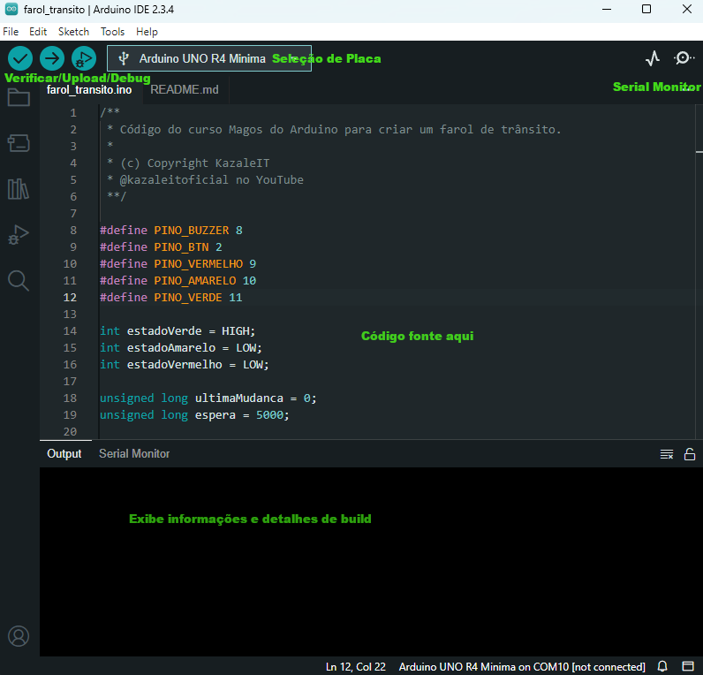Maximize the Arduino IDE window

pyautogui.click(x=646, y=9)
